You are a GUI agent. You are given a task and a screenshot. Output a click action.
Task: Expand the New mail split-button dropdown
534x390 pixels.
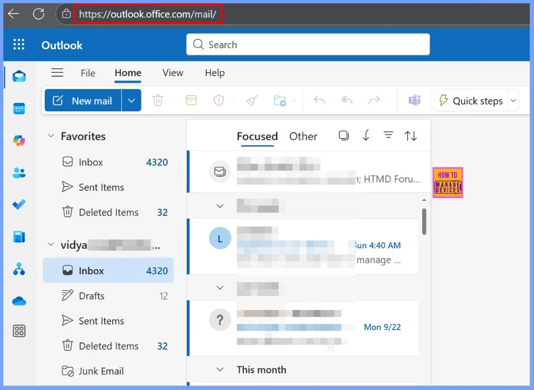pyautogui.click(x=130, y=100)
